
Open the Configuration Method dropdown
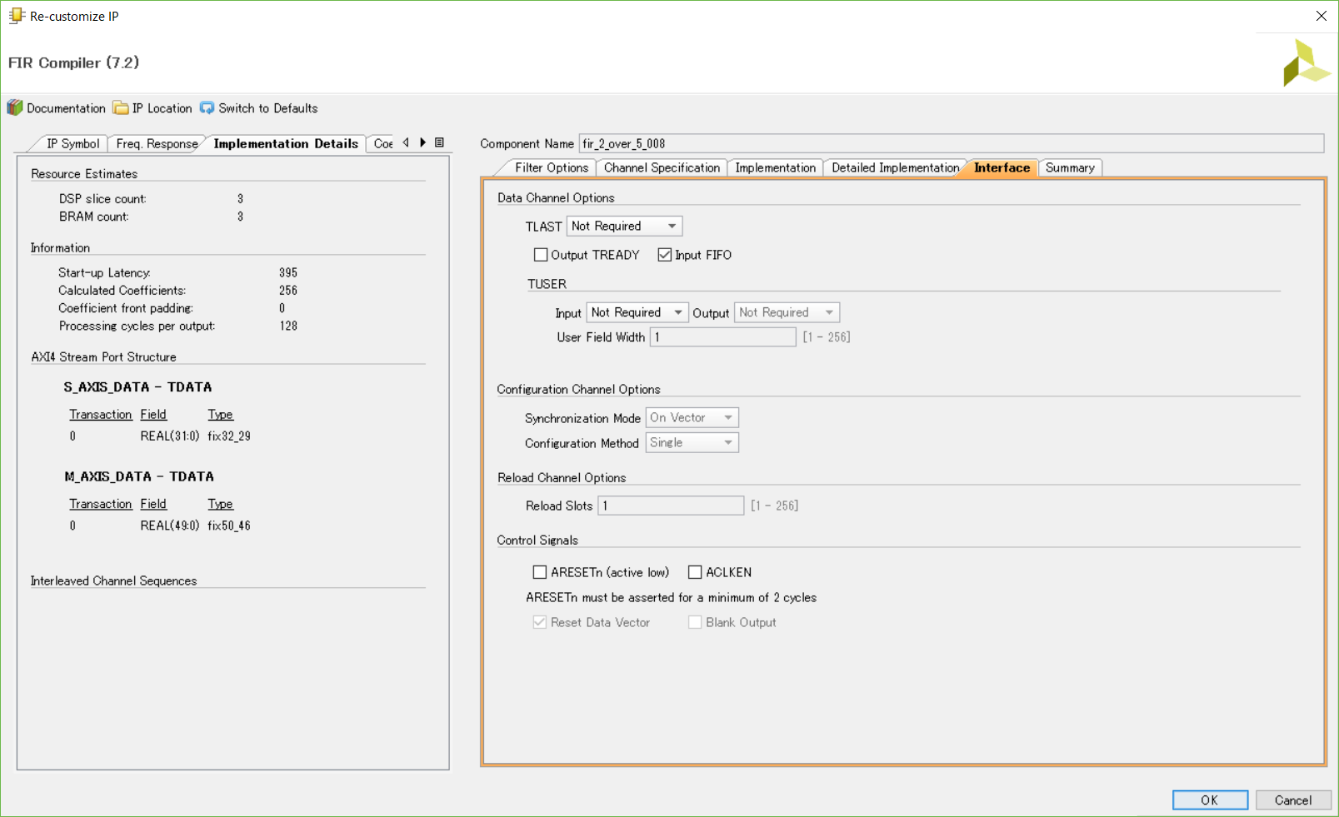coord(692,442)
